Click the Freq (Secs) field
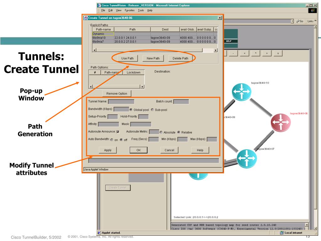The height and width of the screenshot is (241, 321). pos(154,140)
